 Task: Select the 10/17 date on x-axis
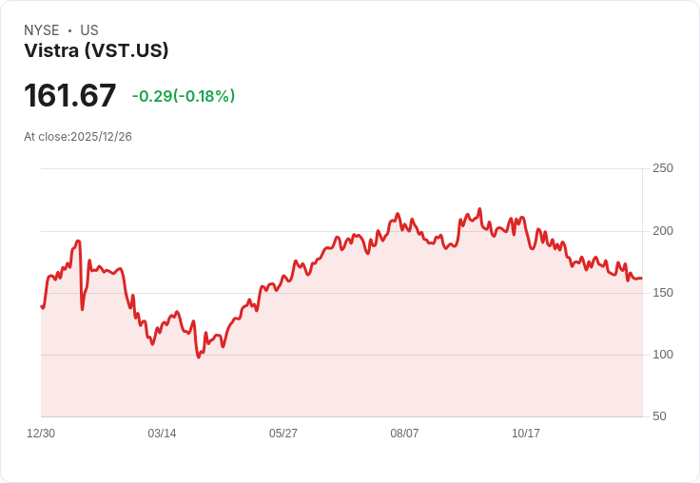click(x=526, y=434)
